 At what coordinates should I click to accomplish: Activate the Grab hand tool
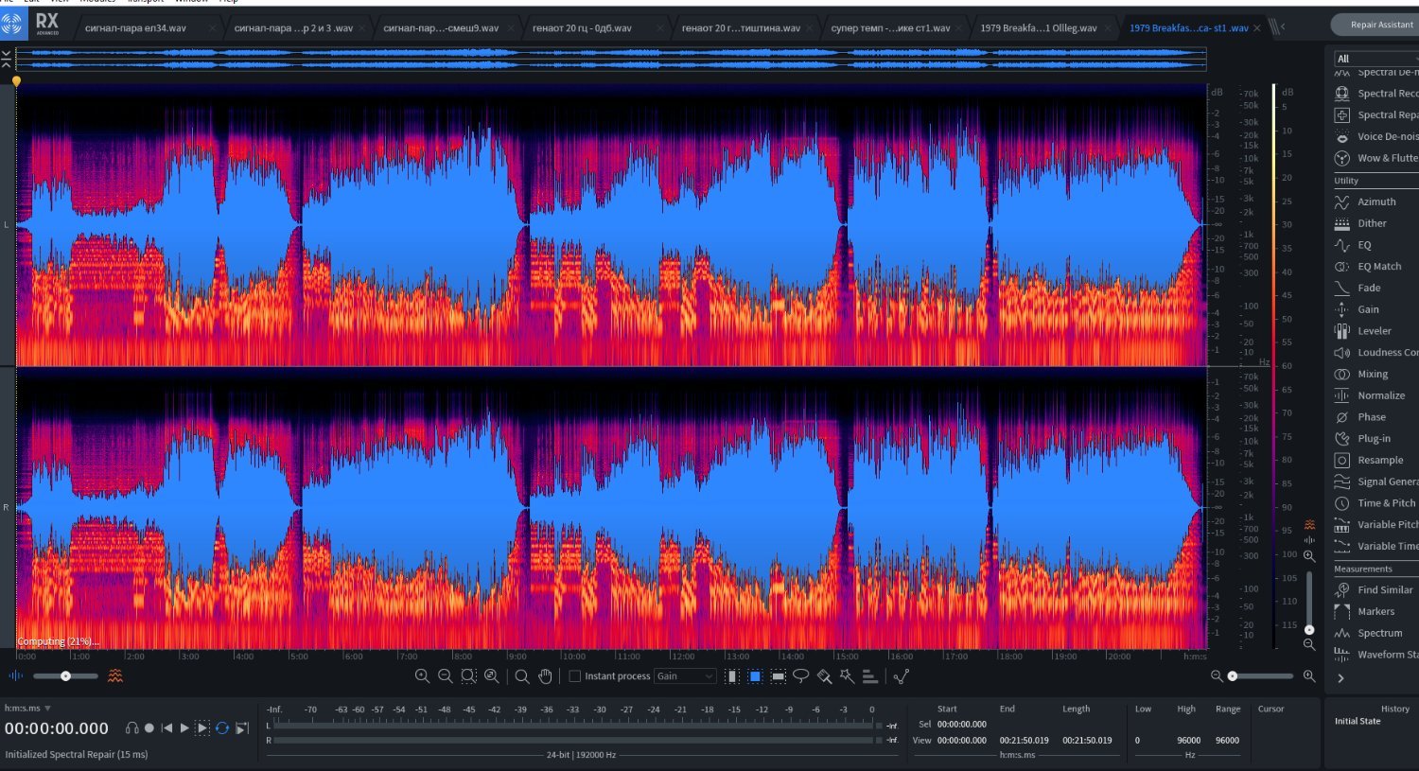tap(546, 676)
